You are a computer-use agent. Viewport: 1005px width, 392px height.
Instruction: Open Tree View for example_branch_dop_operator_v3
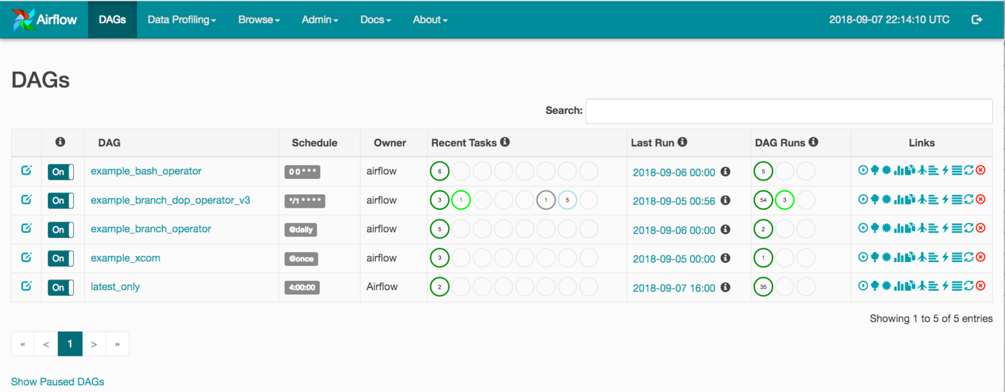point(875,199)
